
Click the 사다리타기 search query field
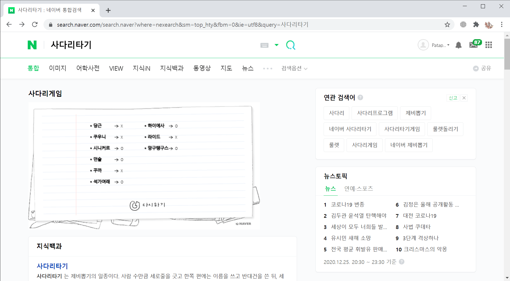(71, 45)
